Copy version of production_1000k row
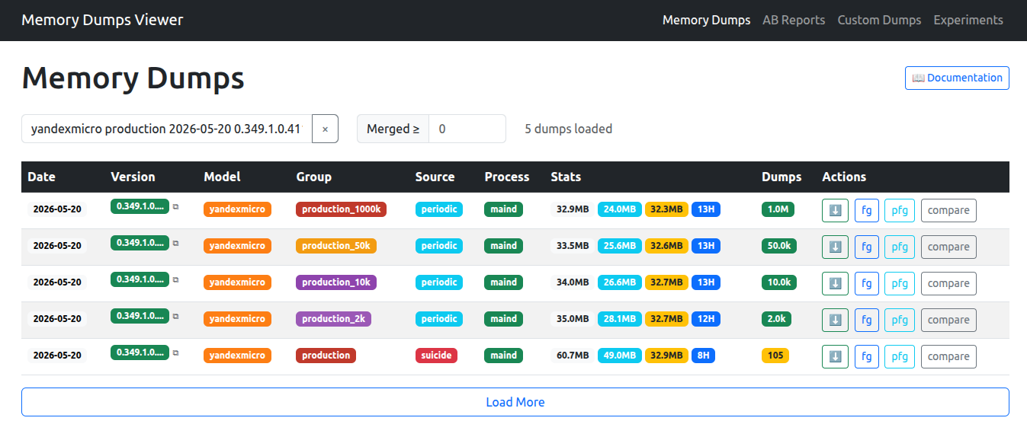This screenshot has width=1027, height=437. (x=176, y=206)
